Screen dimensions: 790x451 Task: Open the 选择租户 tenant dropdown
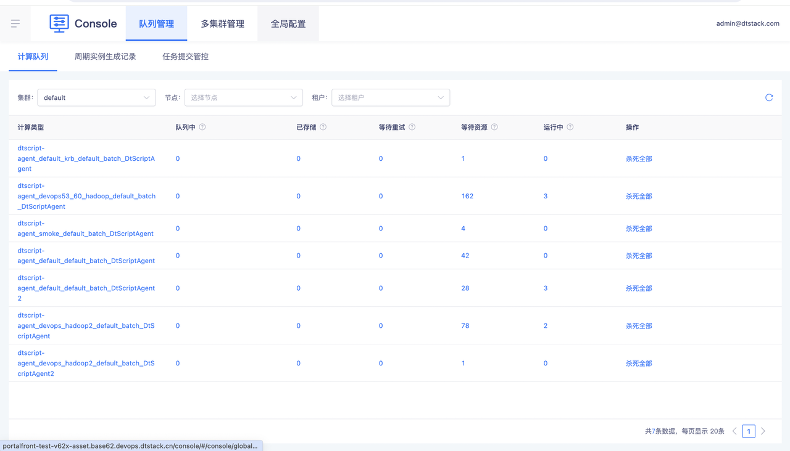(x=391, y=97)
